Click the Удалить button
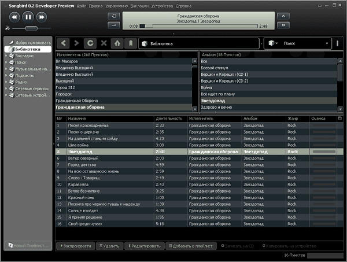The image size is (347, 262). coord(109,246)
